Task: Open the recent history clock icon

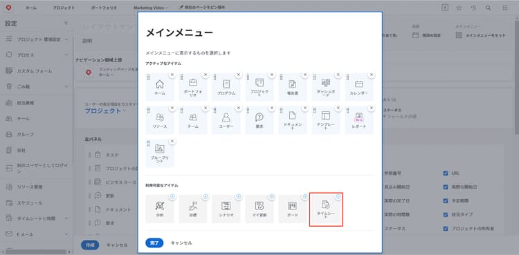Action: pos(473,8)
